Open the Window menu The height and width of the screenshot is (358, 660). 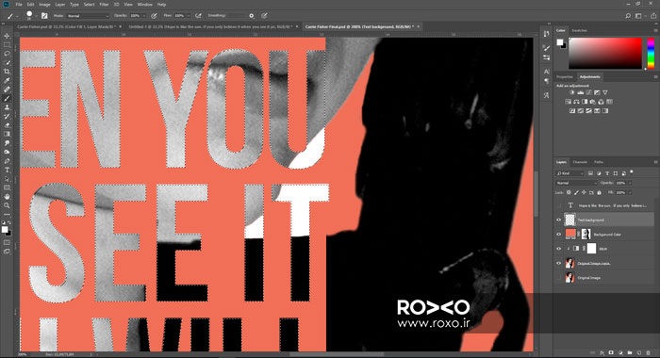(x=145, y=4)
